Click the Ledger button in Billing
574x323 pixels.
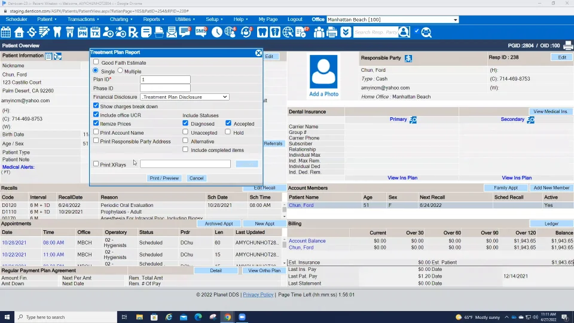[x=551, y=224]
